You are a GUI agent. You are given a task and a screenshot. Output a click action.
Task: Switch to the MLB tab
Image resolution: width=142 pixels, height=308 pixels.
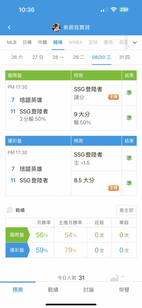point(12,43)
